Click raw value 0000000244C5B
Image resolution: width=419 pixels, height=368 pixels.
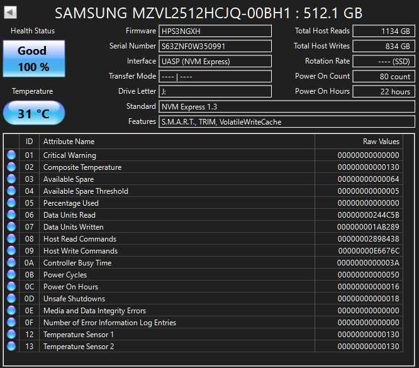coord(368,215)
